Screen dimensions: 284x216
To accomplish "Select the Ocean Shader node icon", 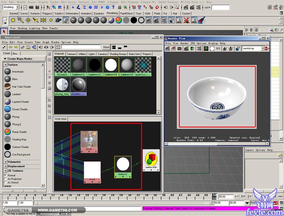I will point(7,109).
